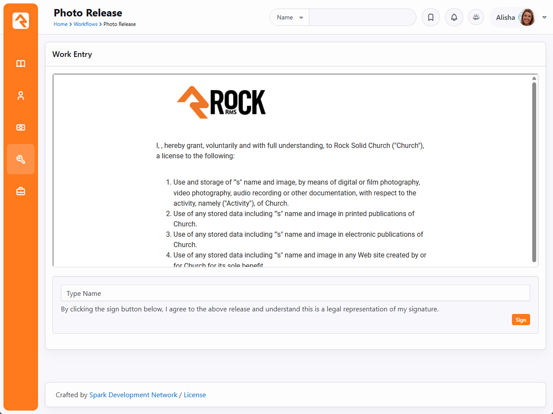Image resolution: width=553 pixels, height=414 pixels.
Task: Open the notifications bell
Action: [x=454, y=17]
